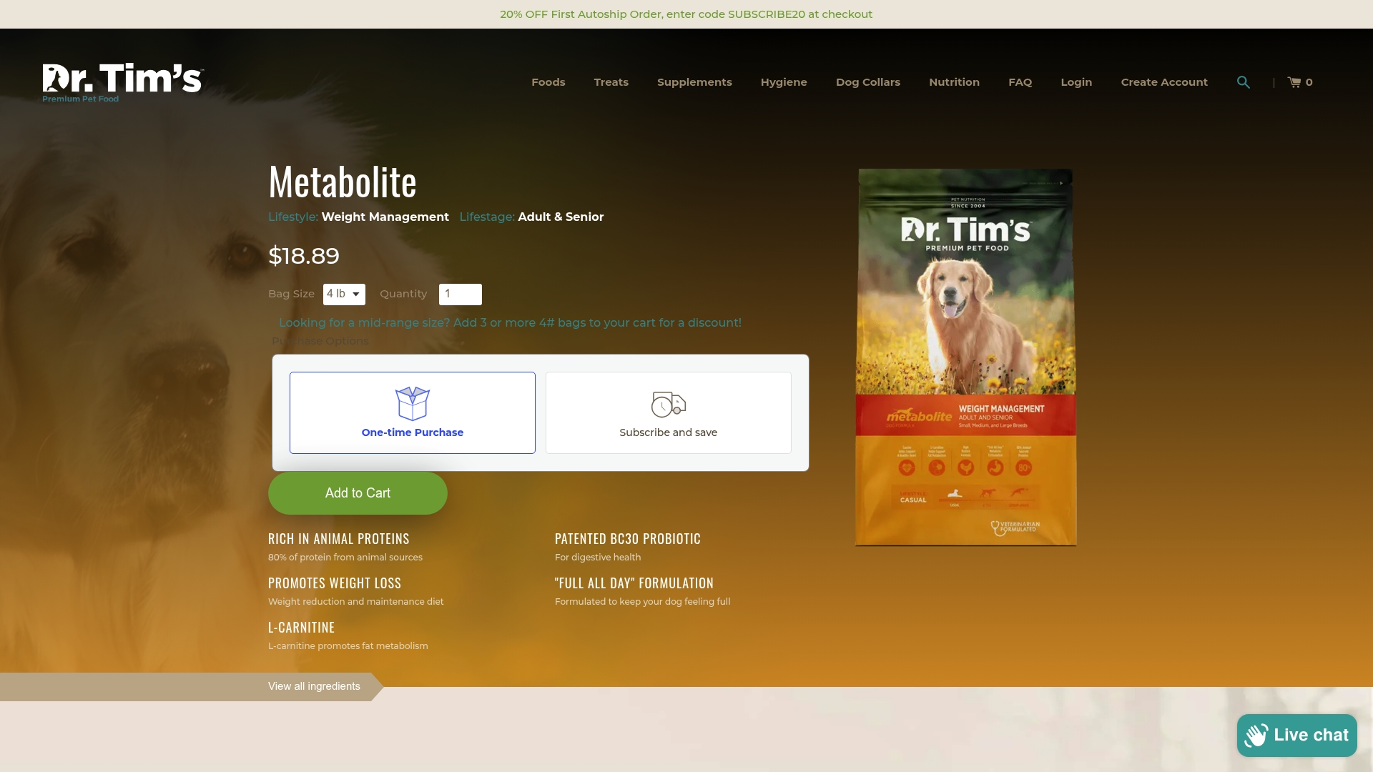
Task: Open the Login page
Action: 1076,82
